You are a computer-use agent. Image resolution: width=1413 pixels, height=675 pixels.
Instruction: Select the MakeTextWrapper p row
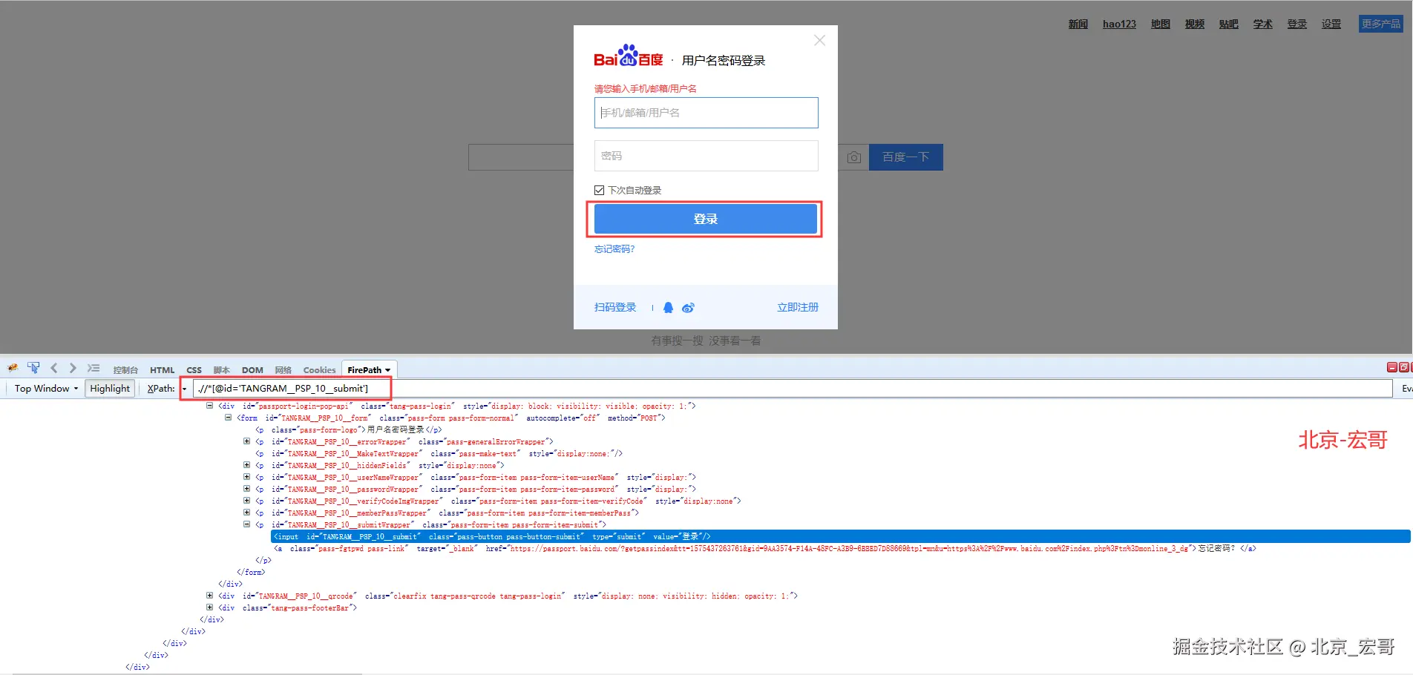(x=439, y=453)
